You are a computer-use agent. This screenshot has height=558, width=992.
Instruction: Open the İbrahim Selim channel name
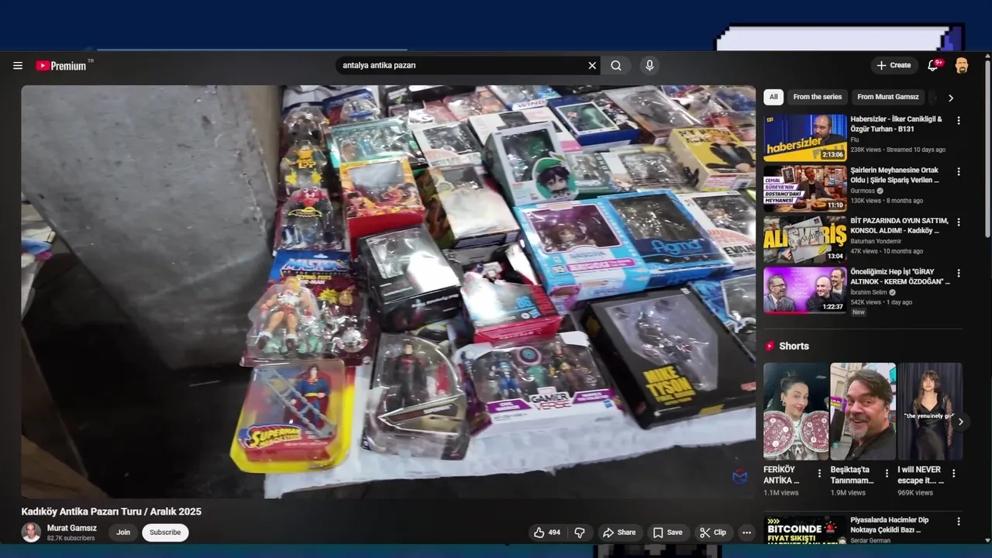[x=870, y=292]
